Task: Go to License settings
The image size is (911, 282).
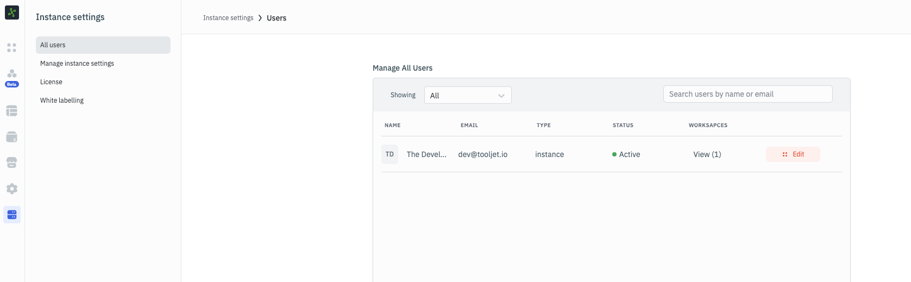Action: (x=51, y=82)
